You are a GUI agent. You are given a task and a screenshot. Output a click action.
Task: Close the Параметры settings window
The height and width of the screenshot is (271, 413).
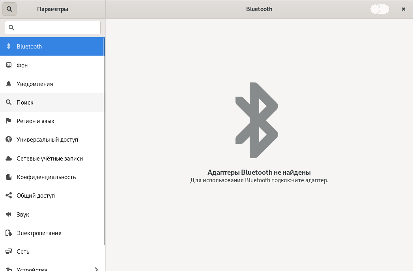(403, 9)
